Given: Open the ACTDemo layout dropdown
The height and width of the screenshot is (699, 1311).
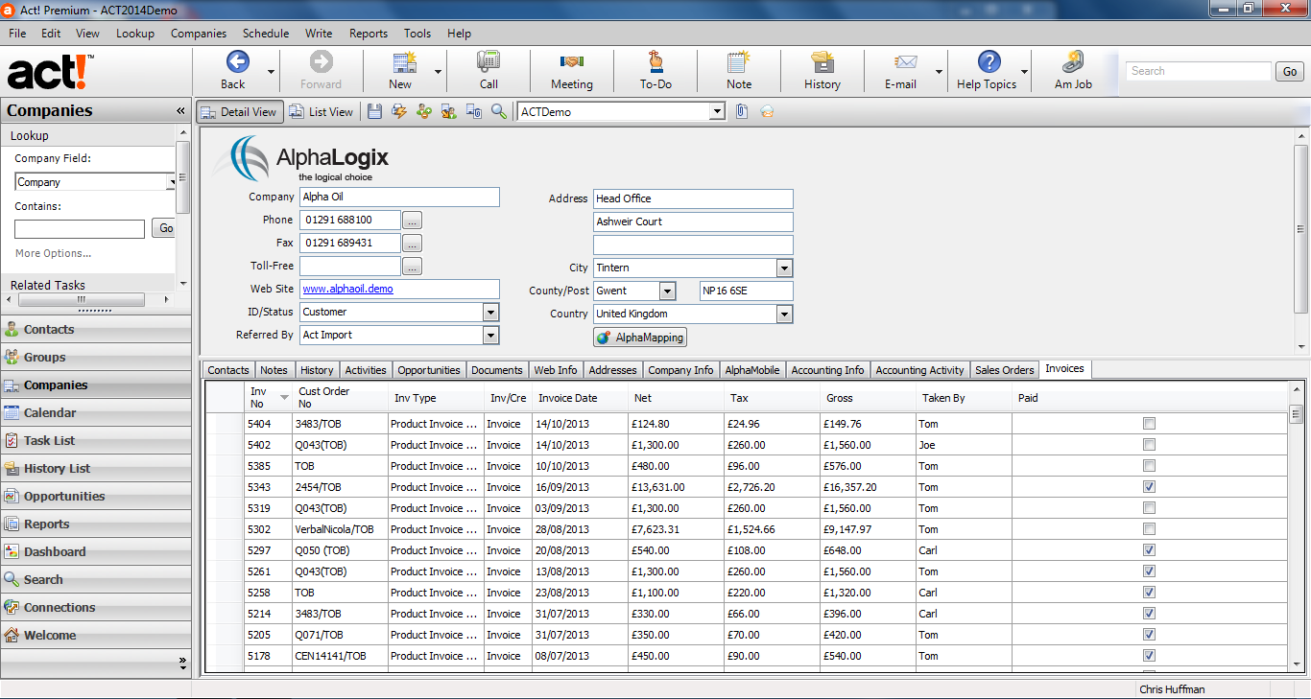Looking at the screenshot, I should pyautogui.click(x=717, y=112).
